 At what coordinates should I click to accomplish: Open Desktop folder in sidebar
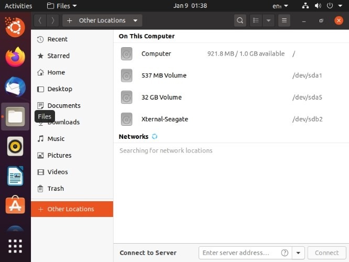pyautogui.click(x=72, y=89)
